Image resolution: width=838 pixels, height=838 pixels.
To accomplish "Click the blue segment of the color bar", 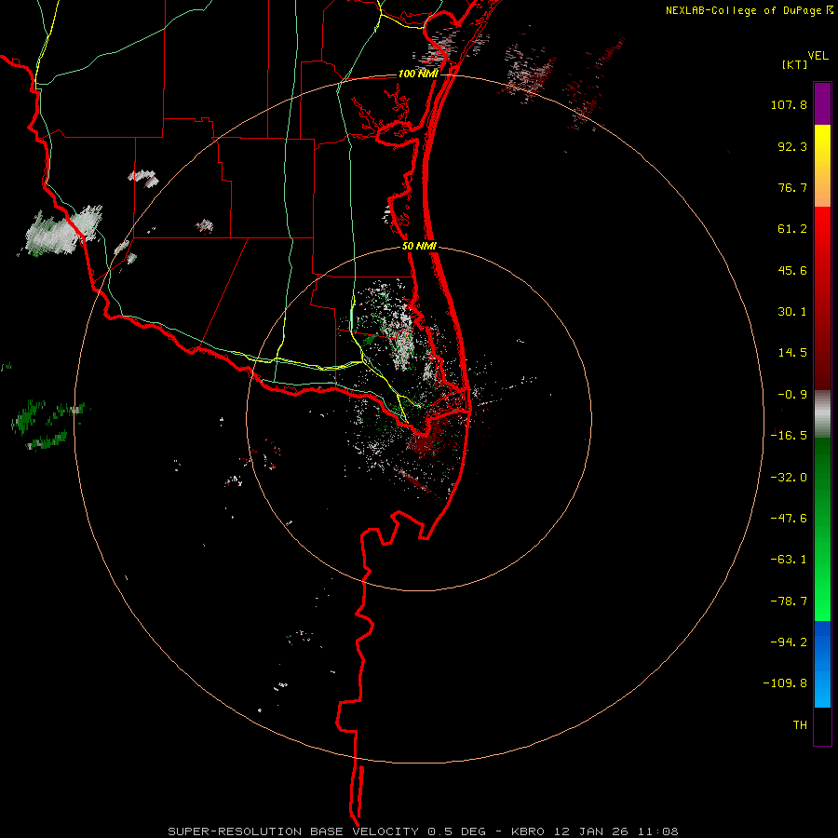I will tap(822, 664).
